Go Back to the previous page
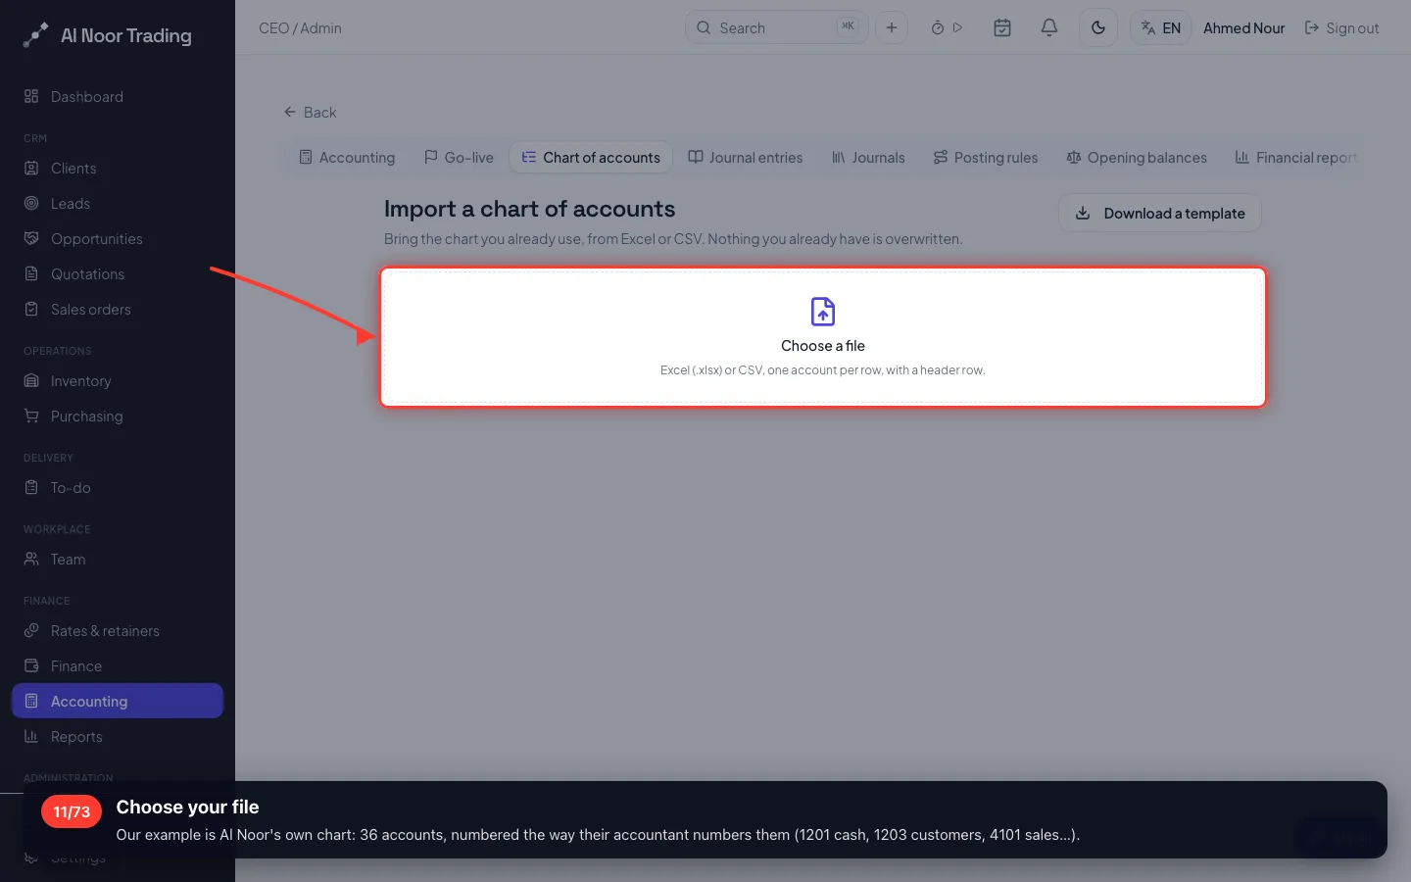Image resolution: width=1411 pixels, height=882 pixels. (310, 113)
